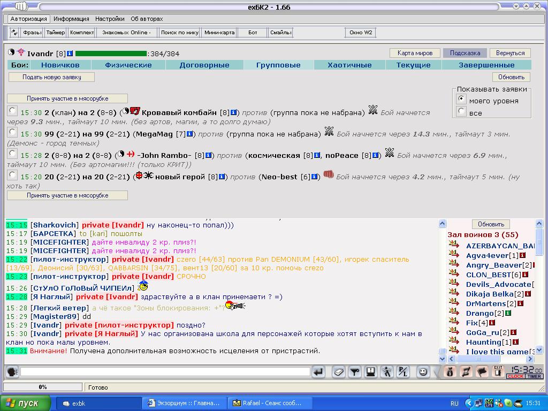The image size is (548, 411).
Task: Switch to the Физические fights tab
Action: pos(128,65)
